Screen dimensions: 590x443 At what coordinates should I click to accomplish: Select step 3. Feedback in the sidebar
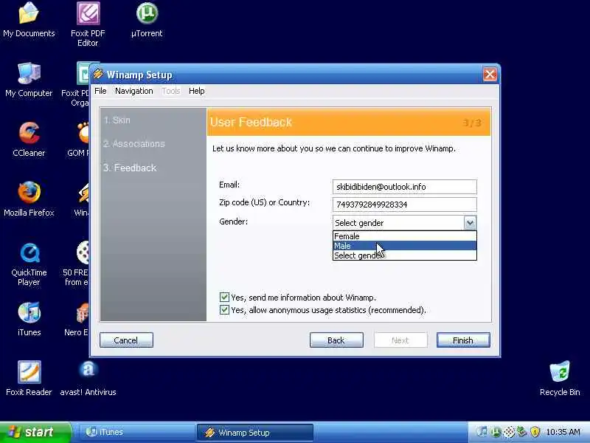(x=130, y=168)
